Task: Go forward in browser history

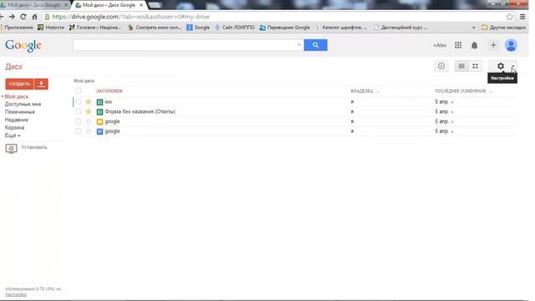Action: [12, 17]
